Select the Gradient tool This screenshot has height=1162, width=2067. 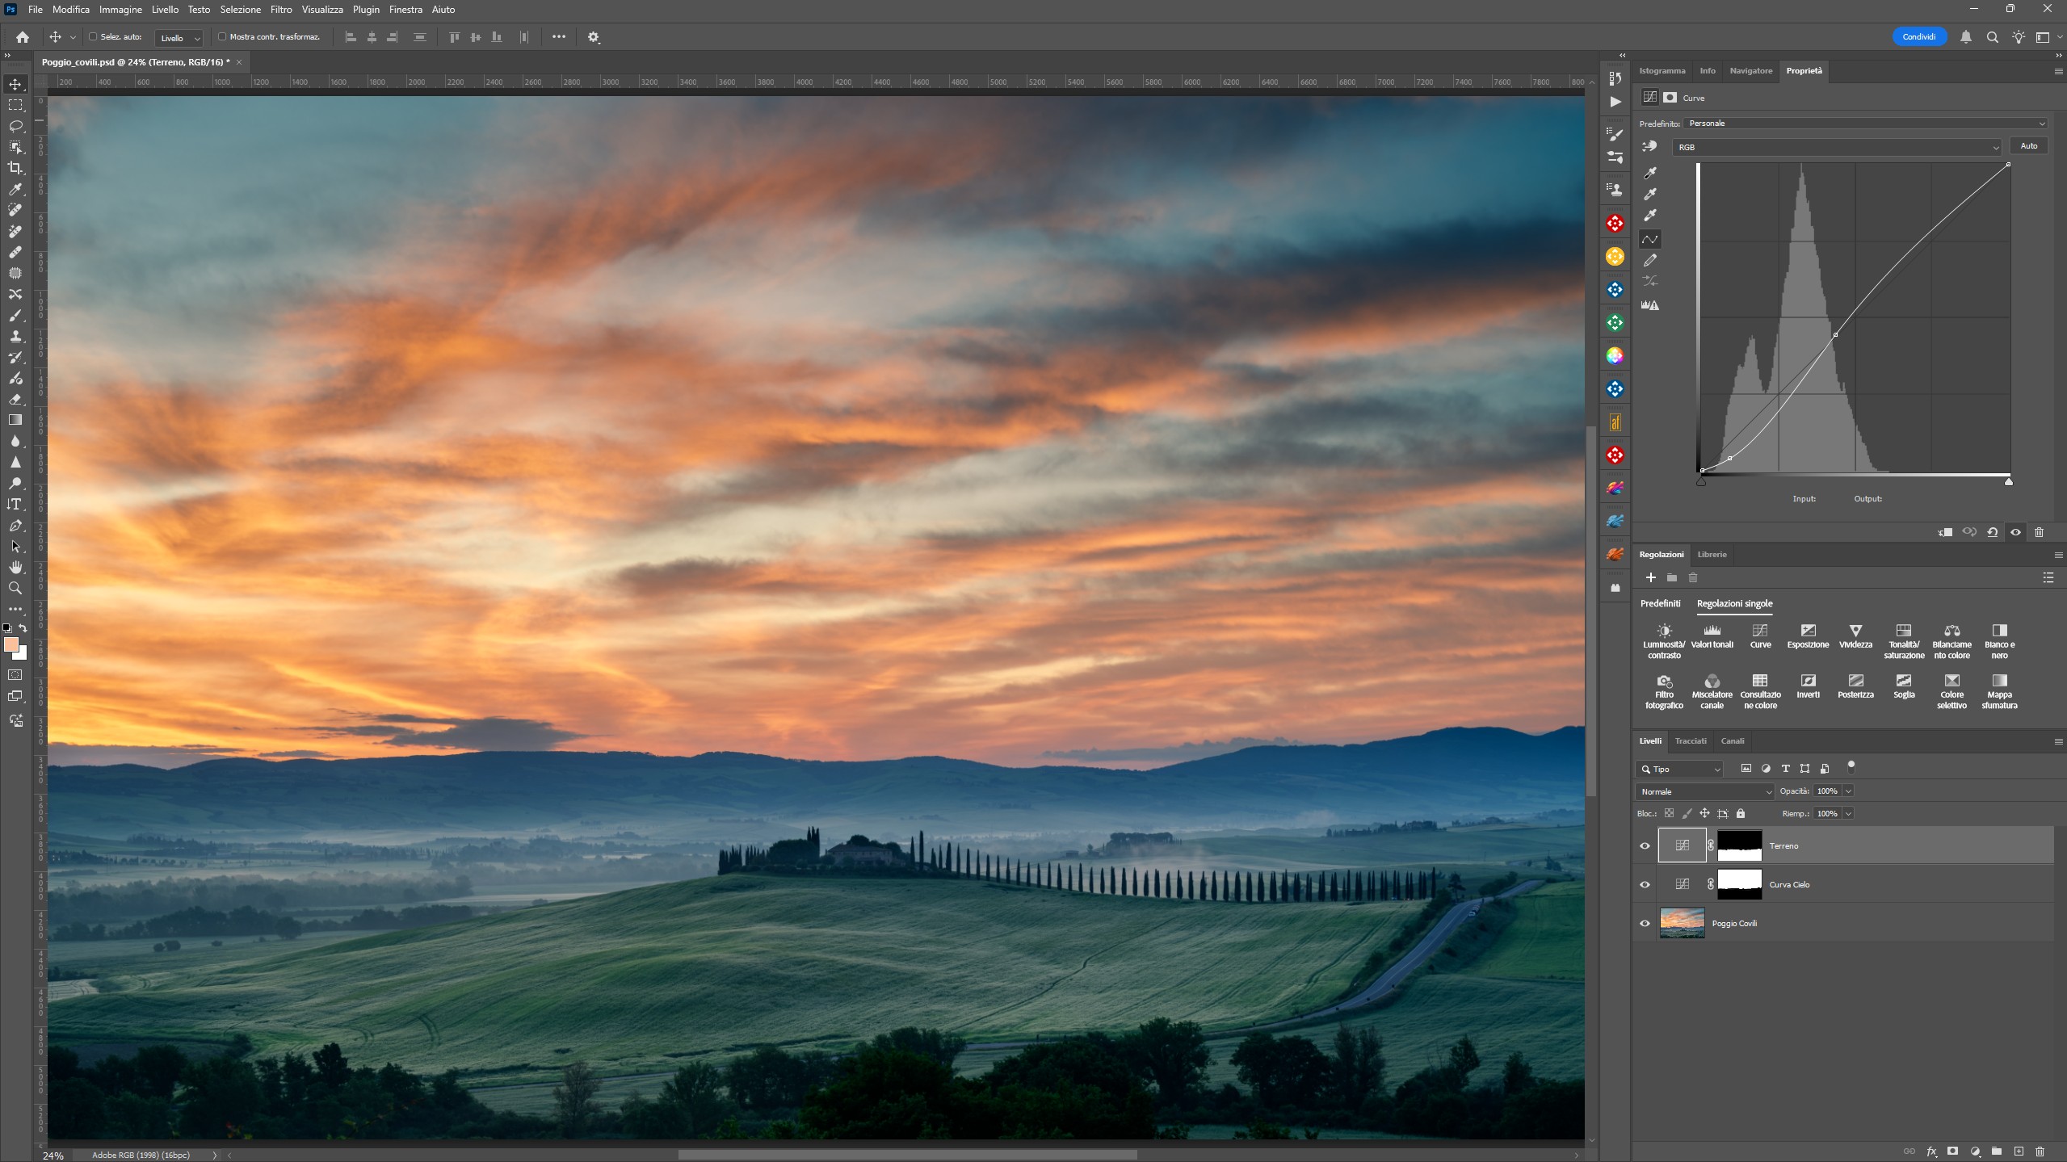tap(15, 420)
